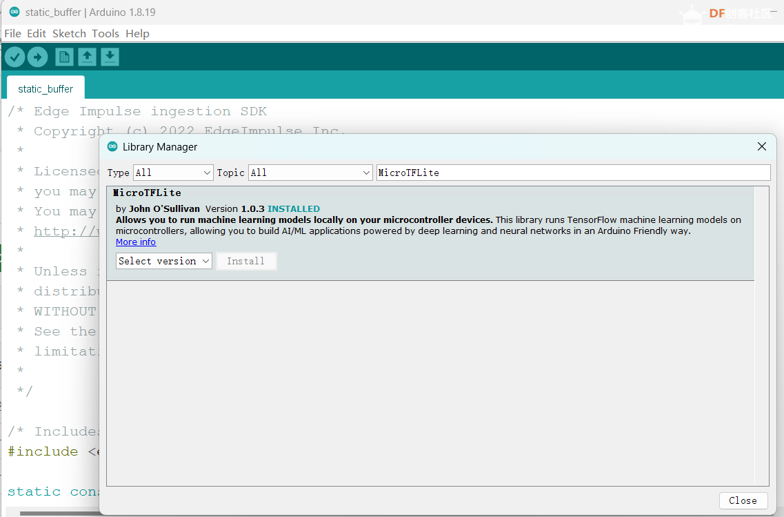Open the File menu

click(12, 34)
